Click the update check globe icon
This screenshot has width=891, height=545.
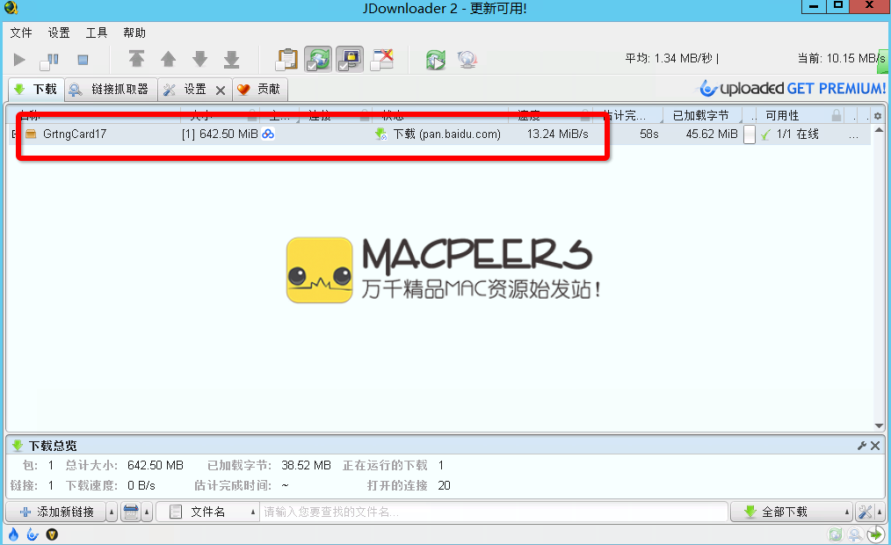point(467,59)
